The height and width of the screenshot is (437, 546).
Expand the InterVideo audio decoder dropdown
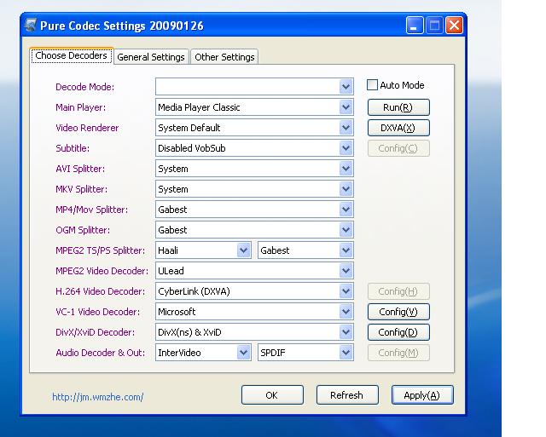[x=203, y=353]
